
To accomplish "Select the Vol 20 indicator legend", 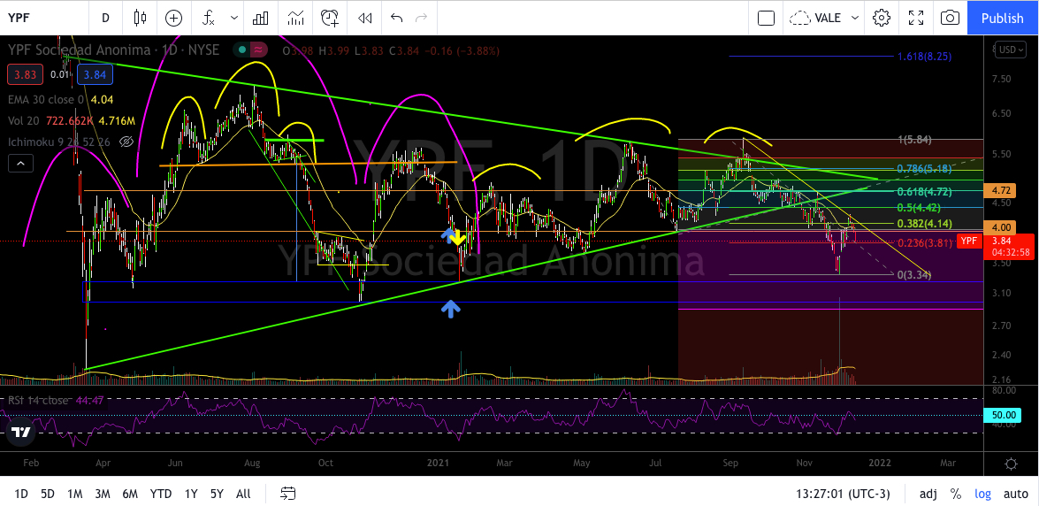I will point(24,120).
